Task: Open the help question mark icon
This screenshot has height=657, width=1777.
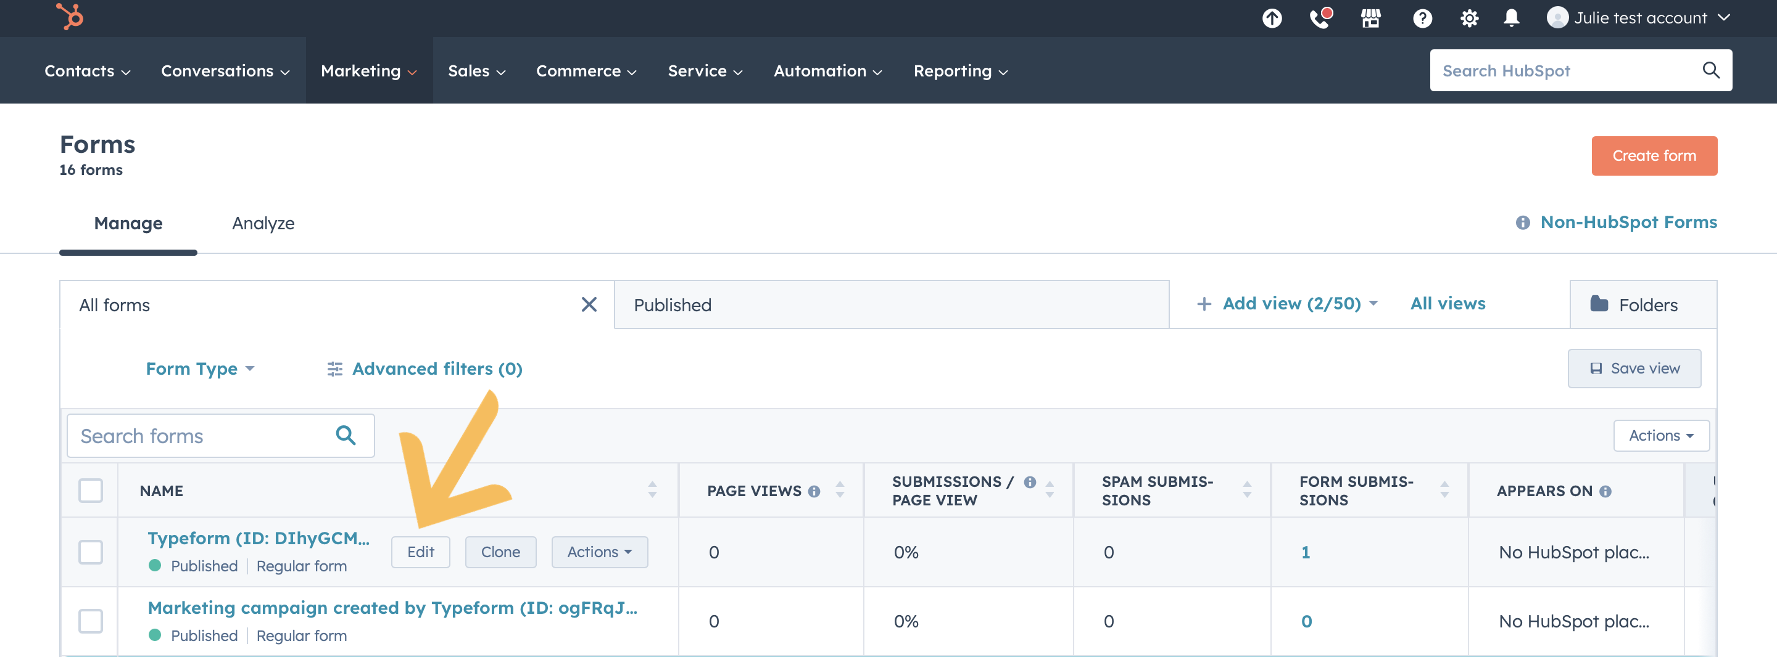Action: pyautogui.click(x=1422, y=18)
